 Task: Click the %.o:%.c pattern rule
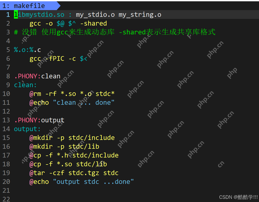pyautogui.click(x=27, y=50)
